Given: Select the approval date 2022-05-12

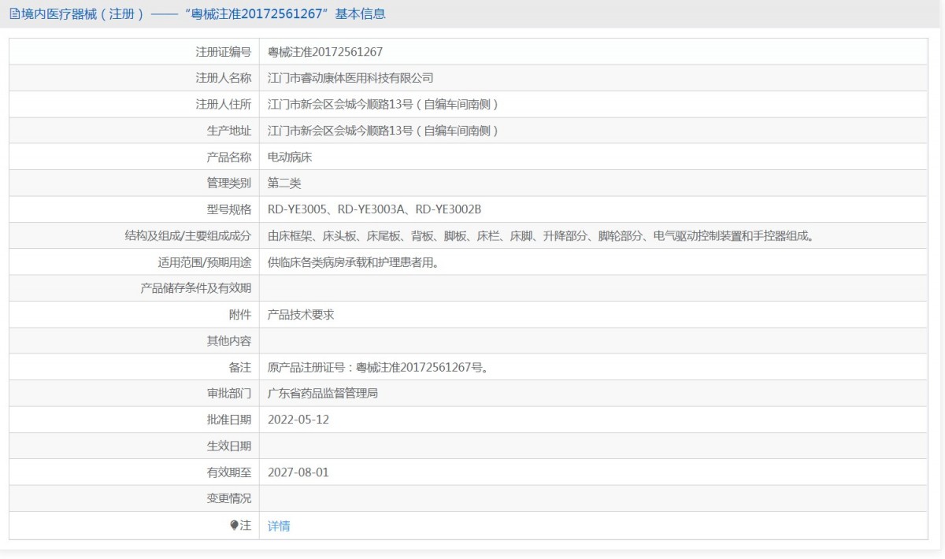Looking at the screenshot, I should [298, 420].
